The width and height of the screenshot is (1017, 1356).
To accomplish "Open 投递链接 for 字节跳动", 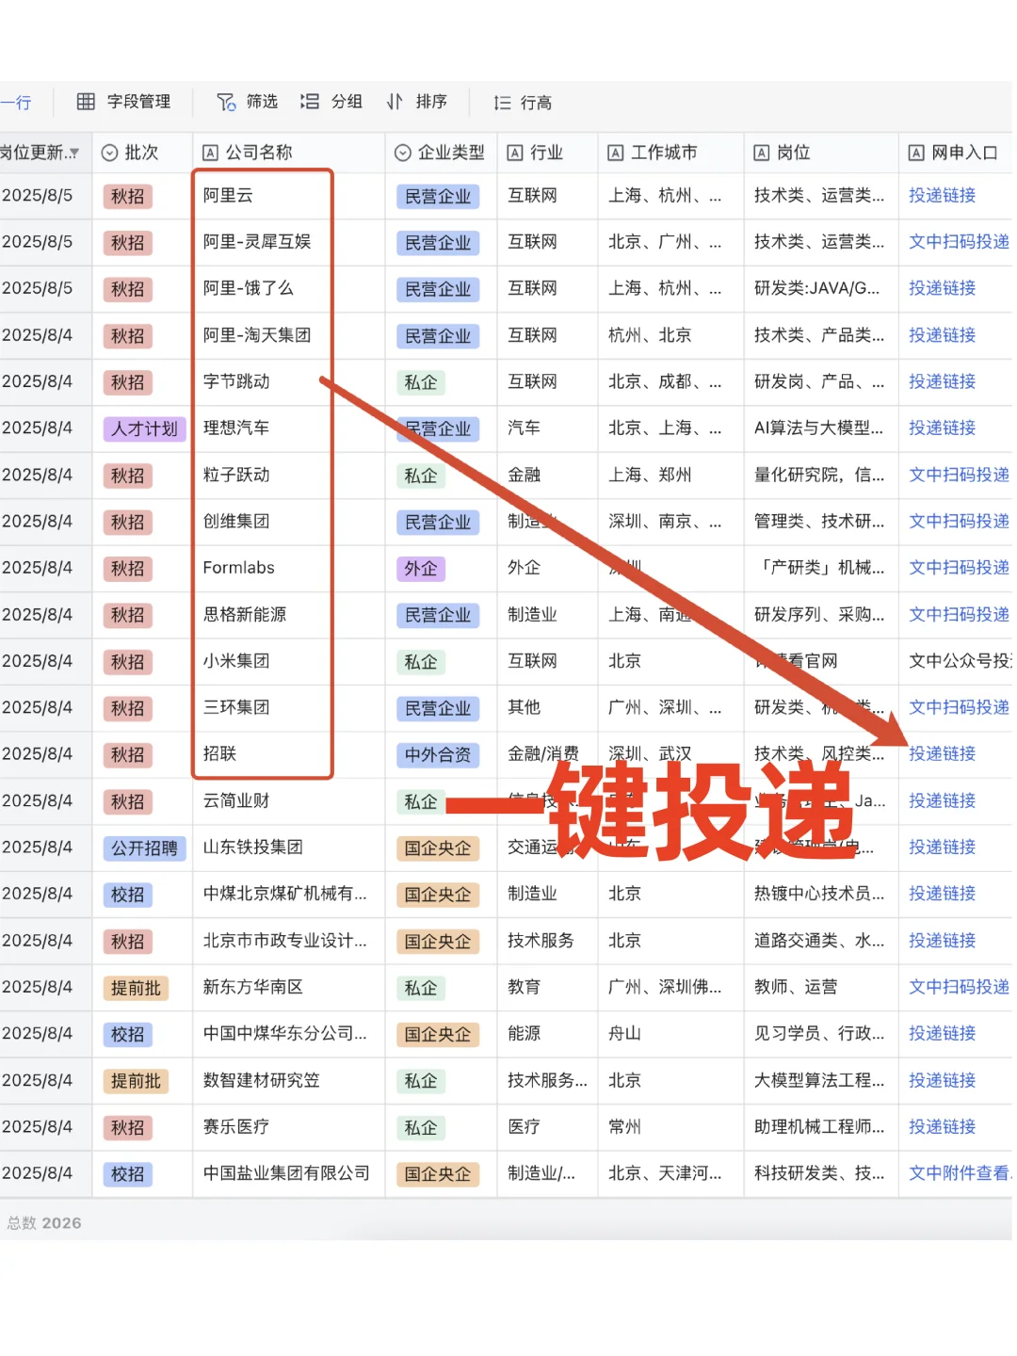I will (x=942, y=381).
